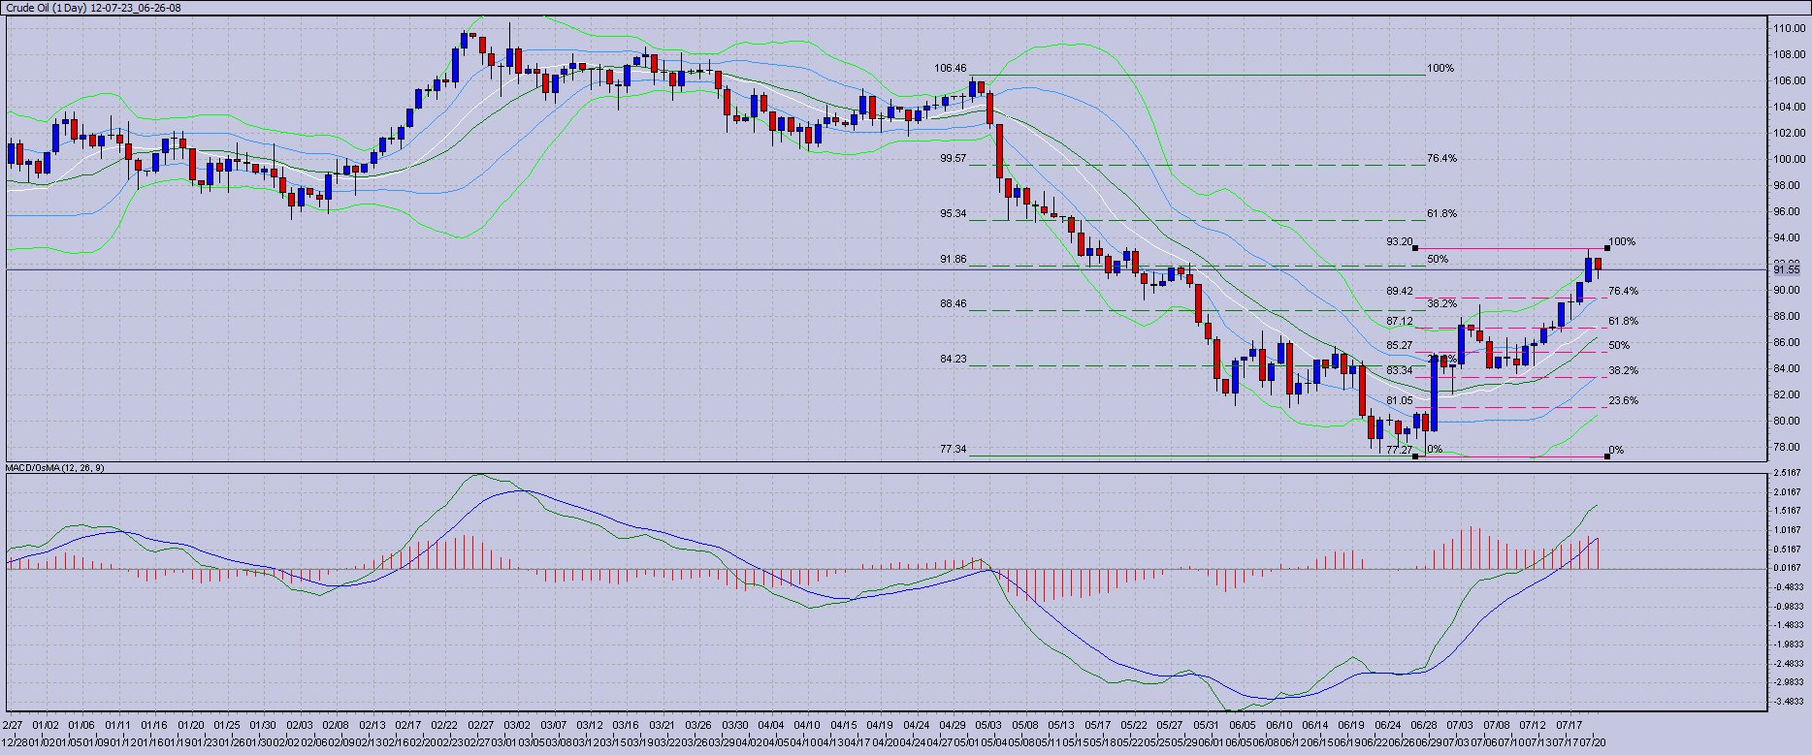Click 2.5167 on the MACD scale
This screenshot has width=1812, height=755.
pyautogui.click(x=1787, y=473)
